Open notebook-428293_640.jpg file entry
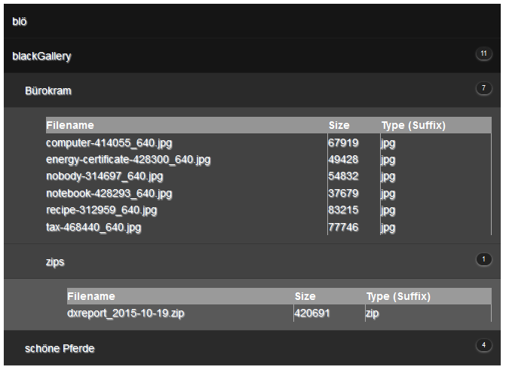 pos(109,194)
